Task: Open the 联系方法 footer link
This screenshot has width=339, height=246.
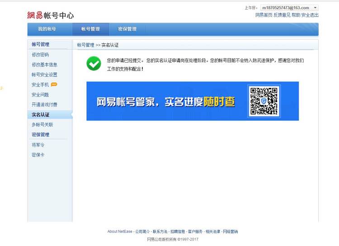Action: click(x=160, y=232)
